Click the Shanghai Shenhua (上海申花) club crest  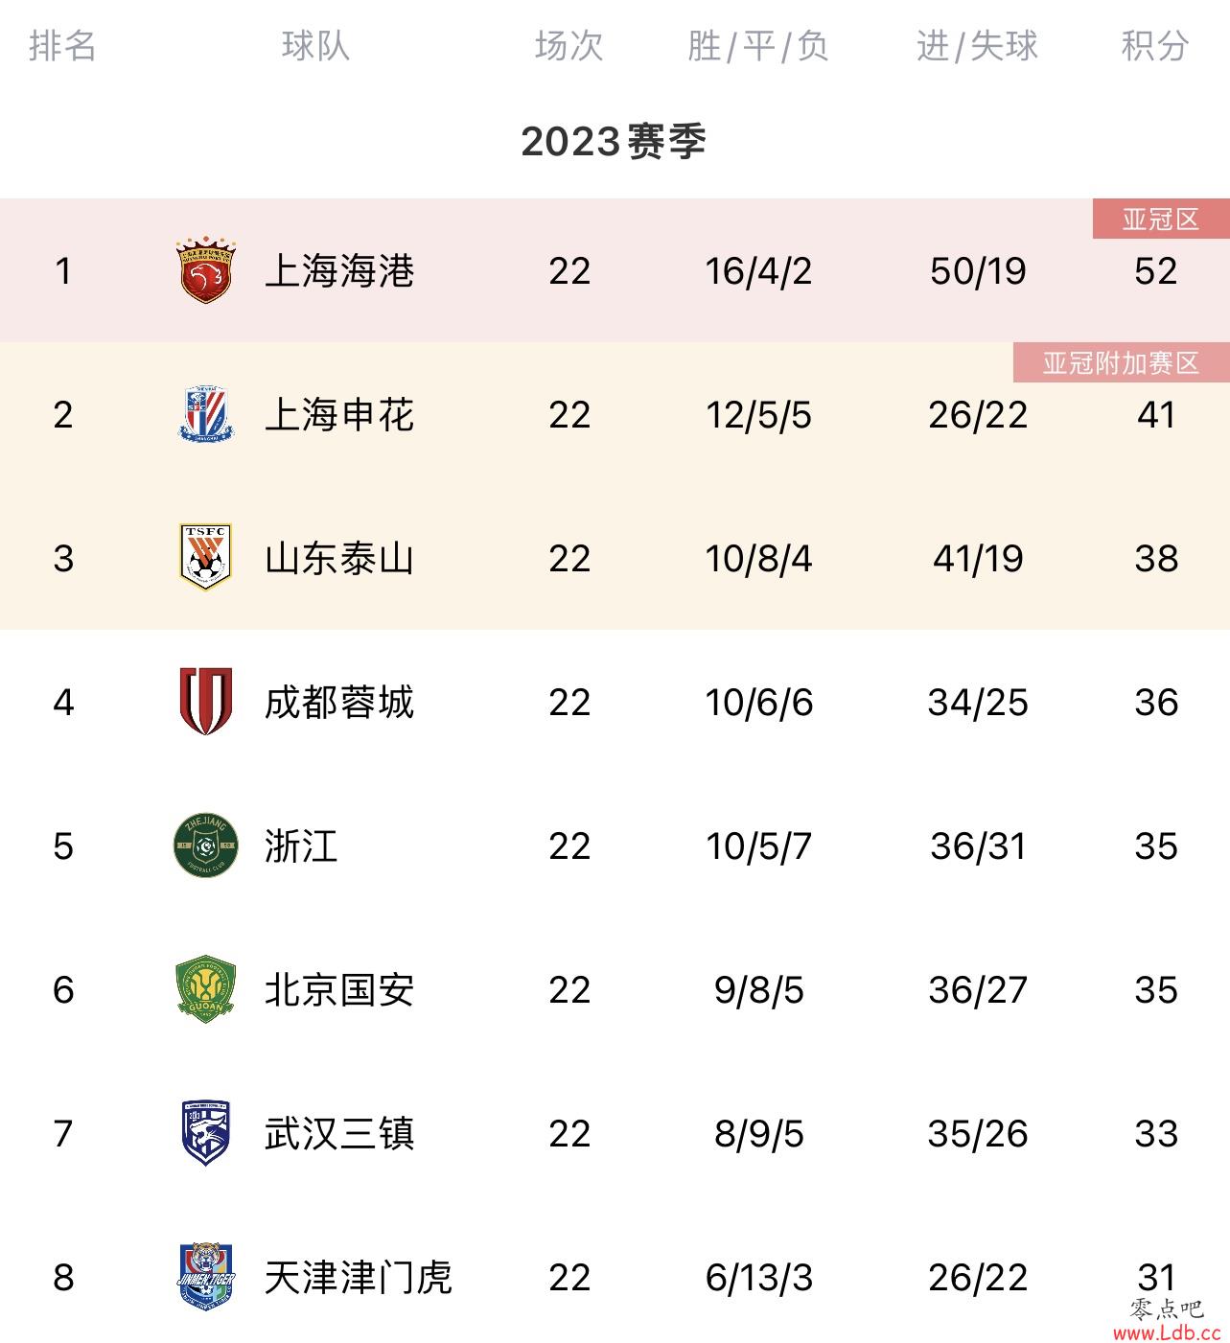206,414
